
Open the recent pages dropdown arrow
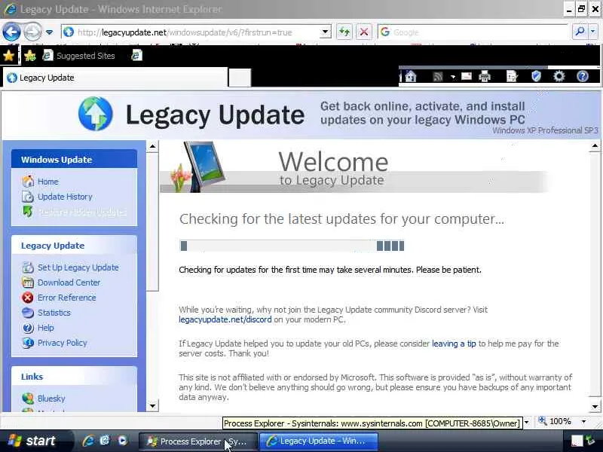coord(50,32)
